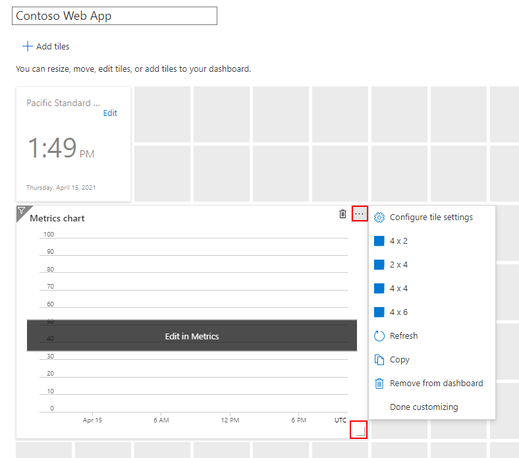Image resolution: width=519 pixels, height=458 pixels.
Task: Click the Add tiles button
Action: tap(46, 46)
